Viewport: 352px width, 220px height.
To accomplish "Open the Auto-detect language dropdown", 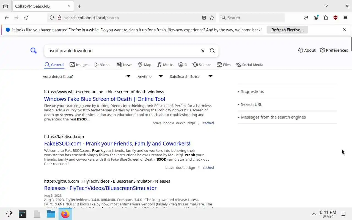I will pyautogui.click(x=86, y=76).
